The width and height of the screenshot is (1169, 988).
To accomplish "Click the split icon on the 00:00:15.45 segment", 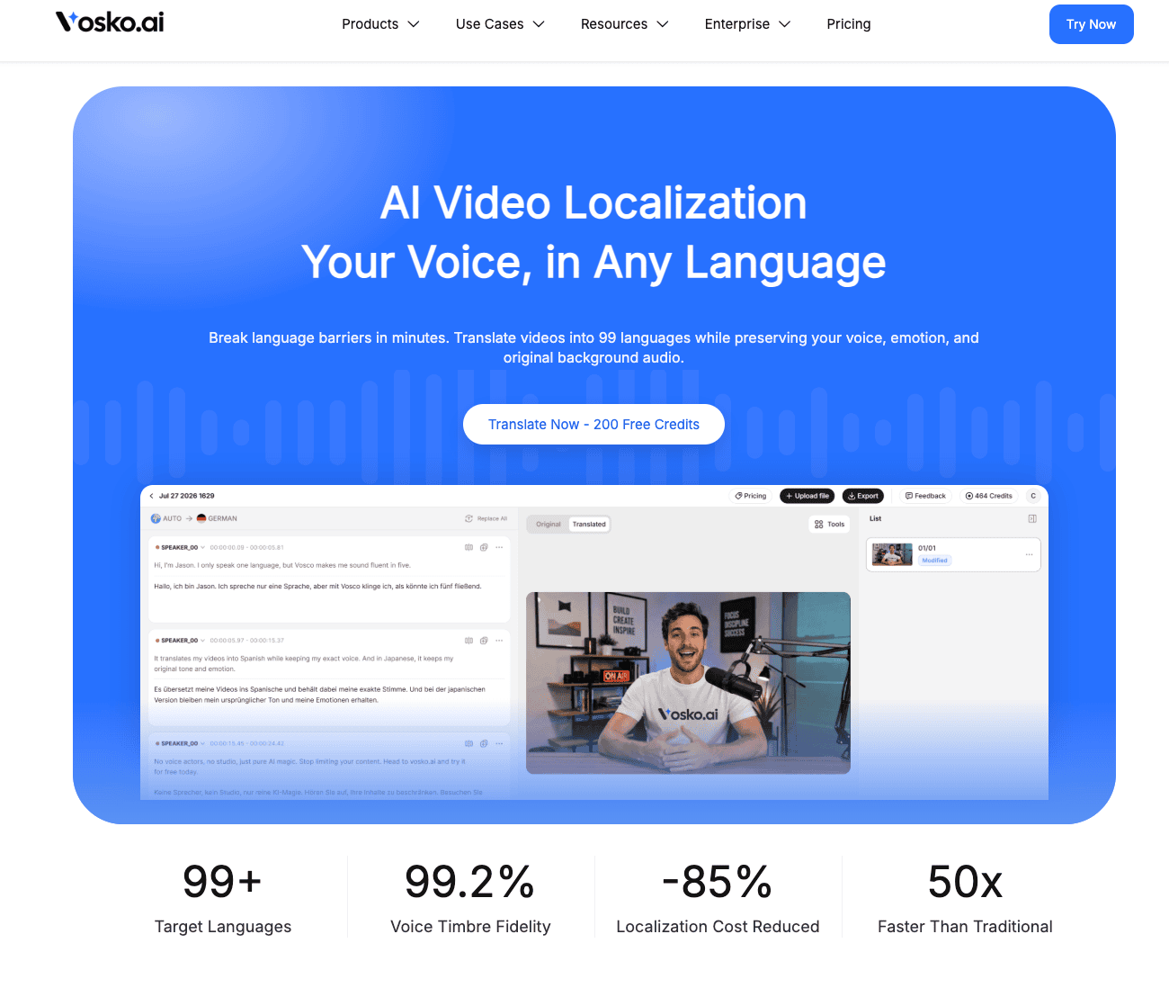I will click(468, 743).
